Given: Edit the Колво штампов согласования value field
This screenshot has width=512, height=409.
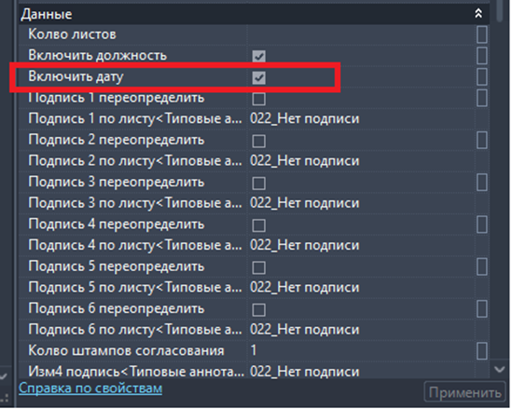Looking at the screenshot, I should coord(361,351).
